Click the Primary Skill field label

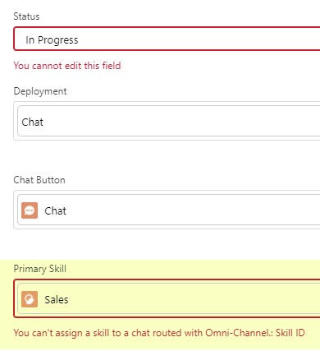[40, 269]
